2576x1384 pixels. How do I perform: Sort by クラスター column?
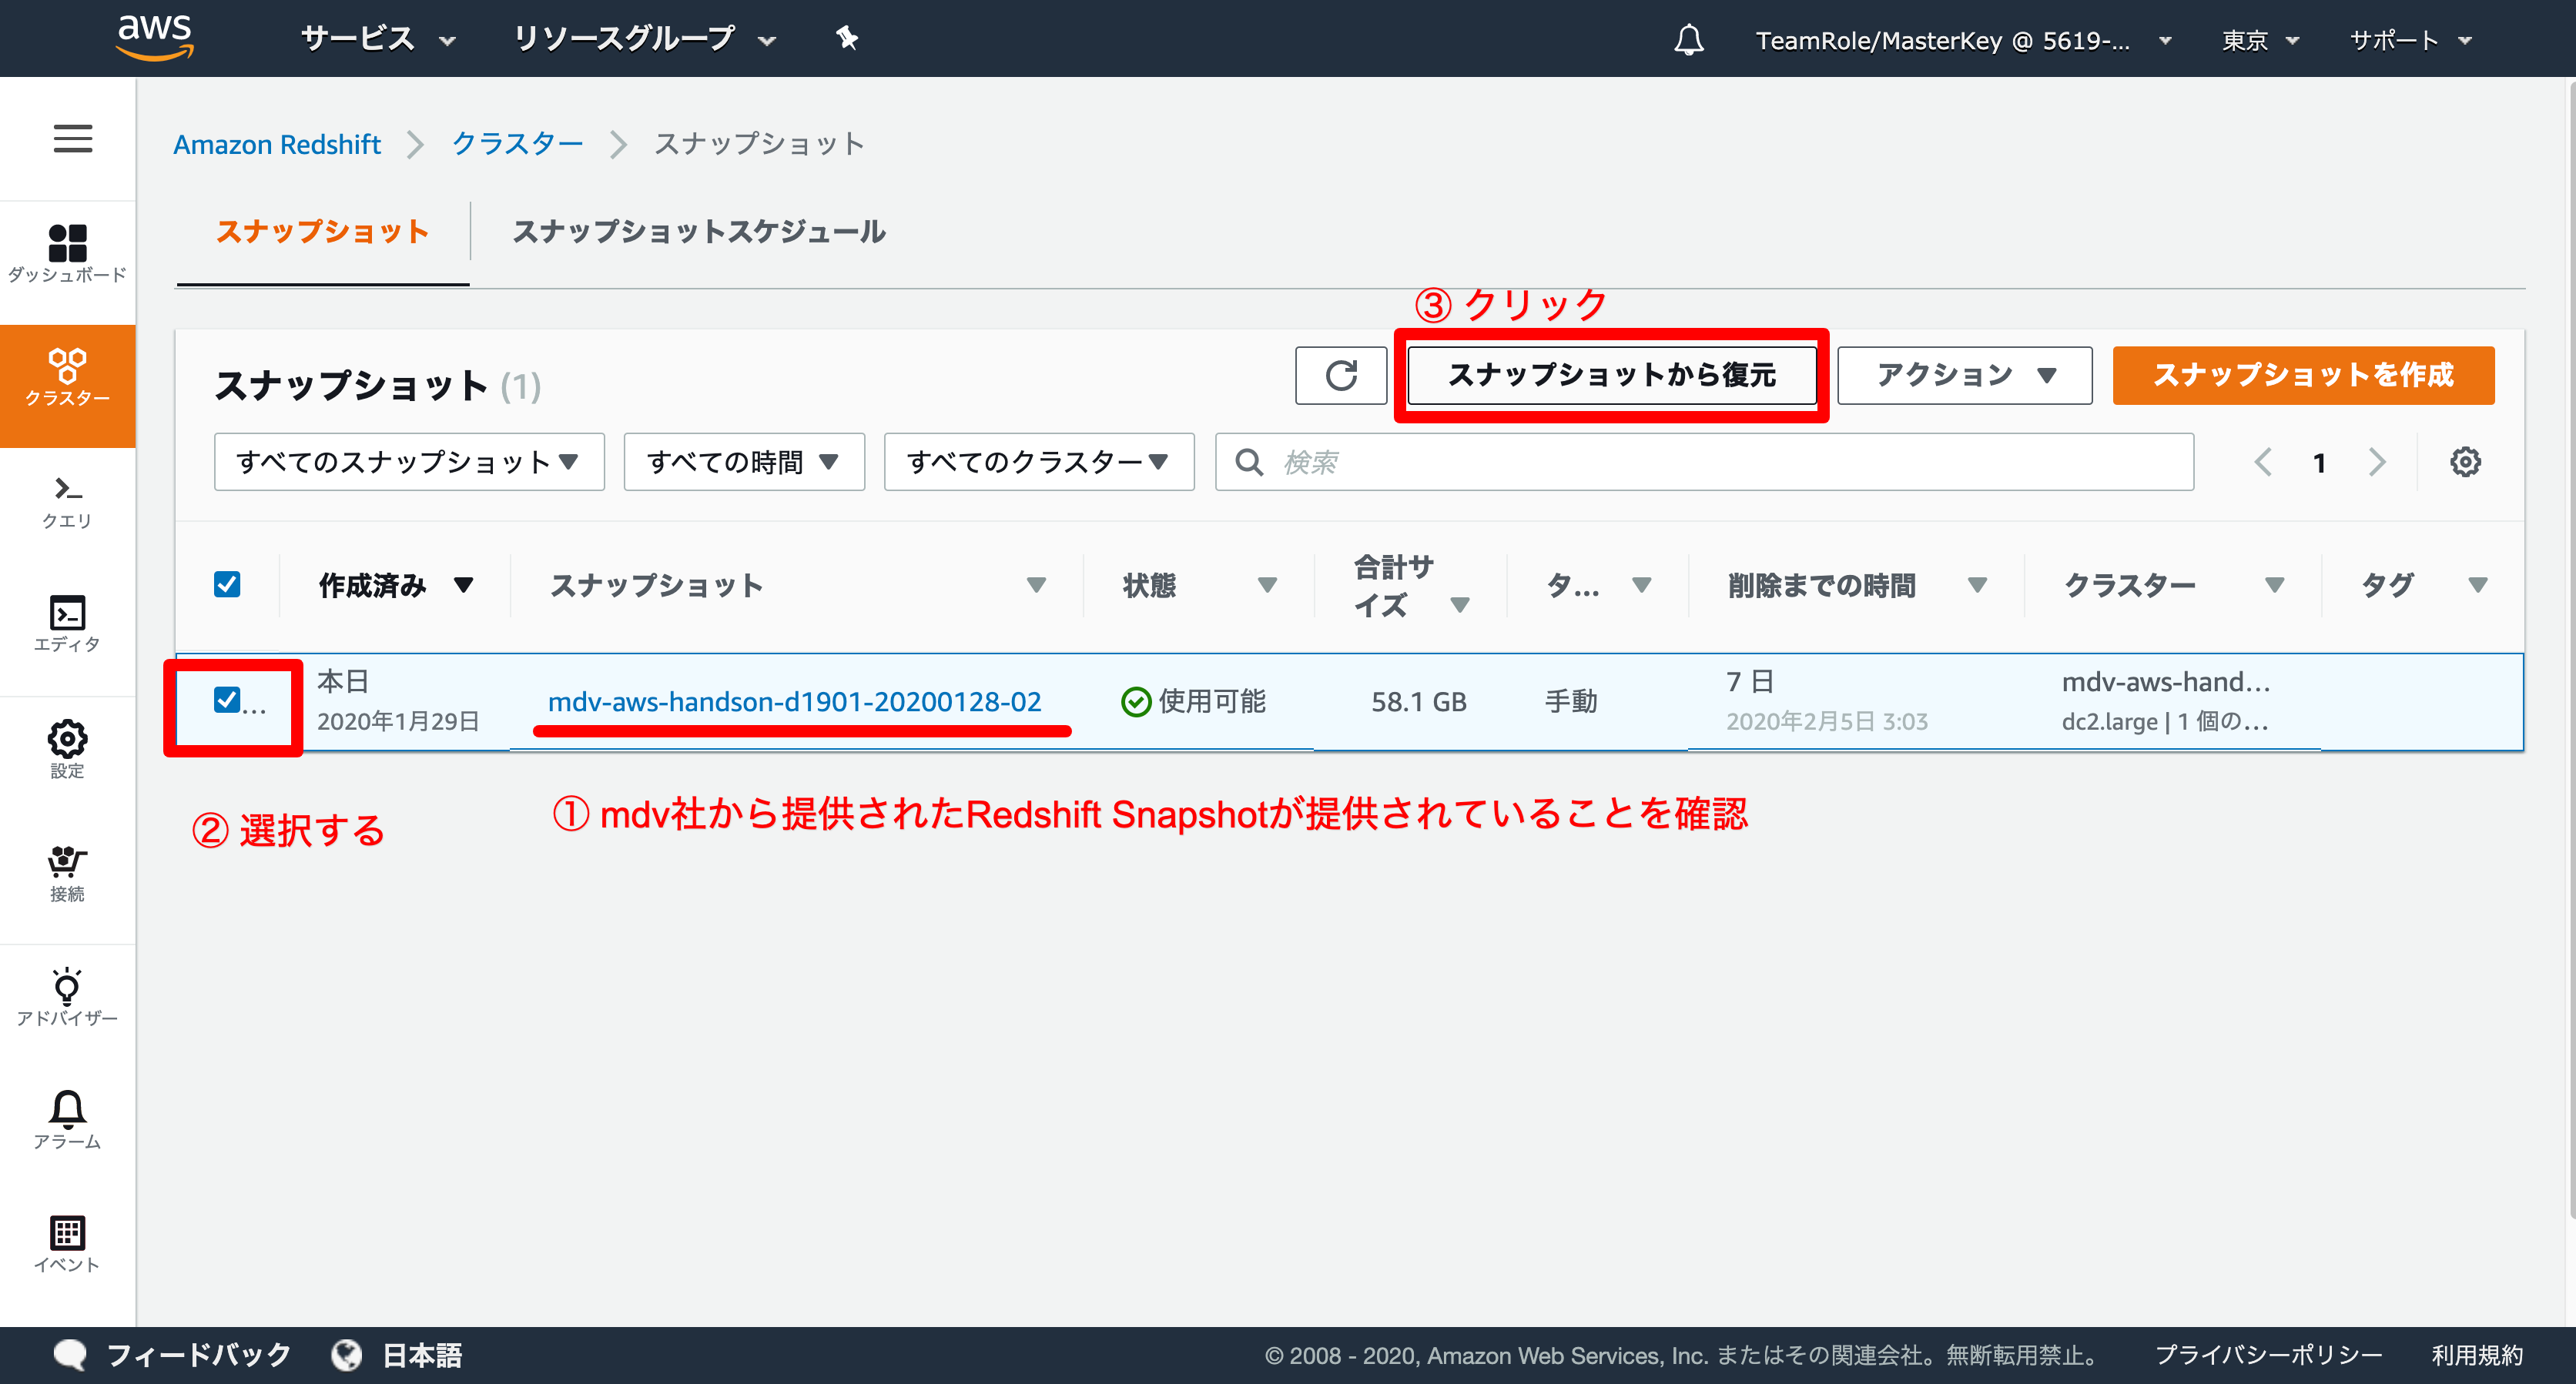click(x=2274, y=584)
